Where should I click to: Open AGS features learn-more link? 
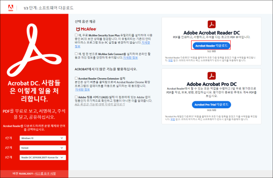100,105
